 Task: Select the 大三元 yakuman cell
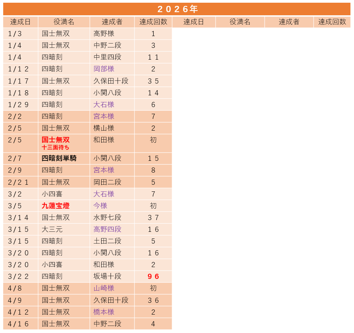[x=52, y=229]
